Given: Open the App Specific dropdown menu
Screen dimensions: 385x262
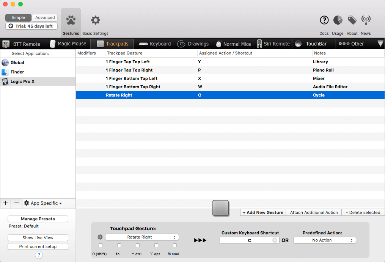Looking at the screenshot, I should point(43,203).
